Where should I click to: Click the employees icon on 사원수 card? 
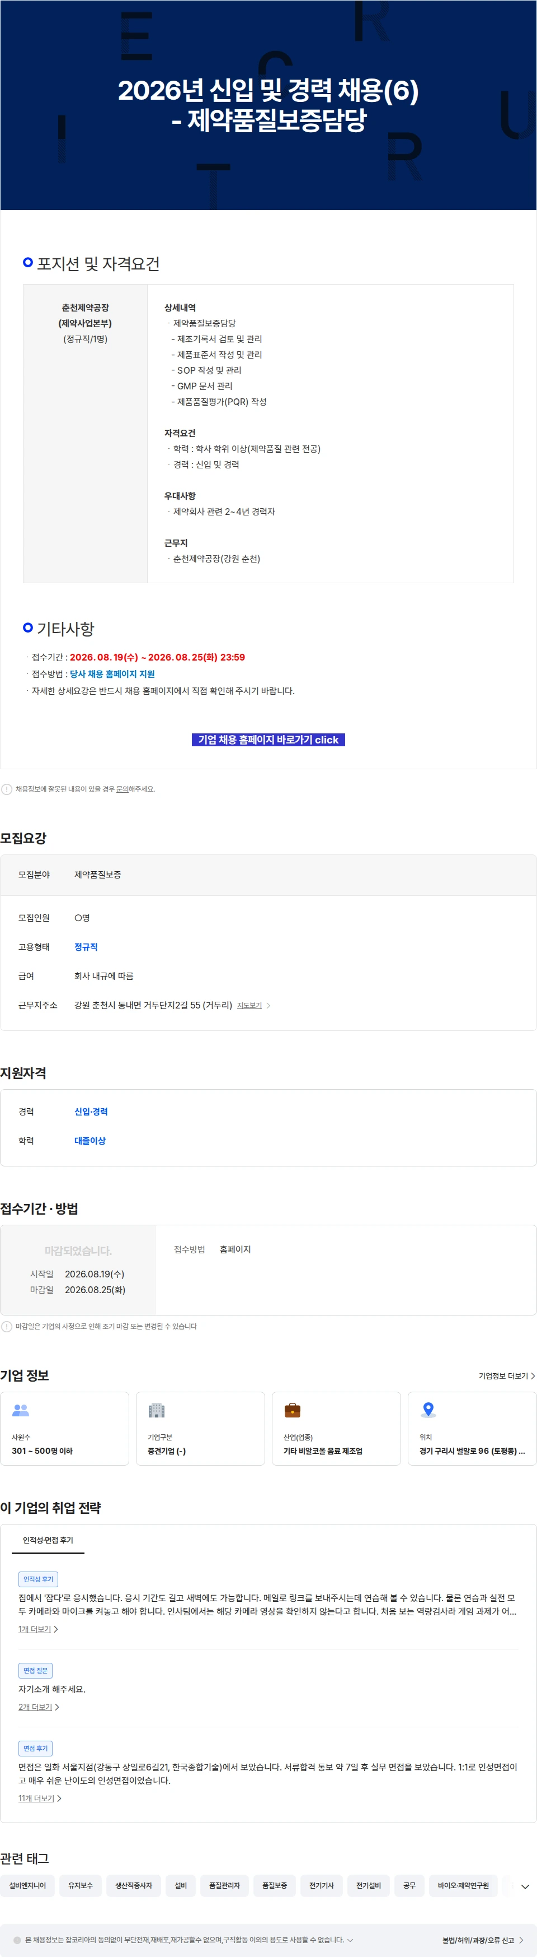[21, 1410]
